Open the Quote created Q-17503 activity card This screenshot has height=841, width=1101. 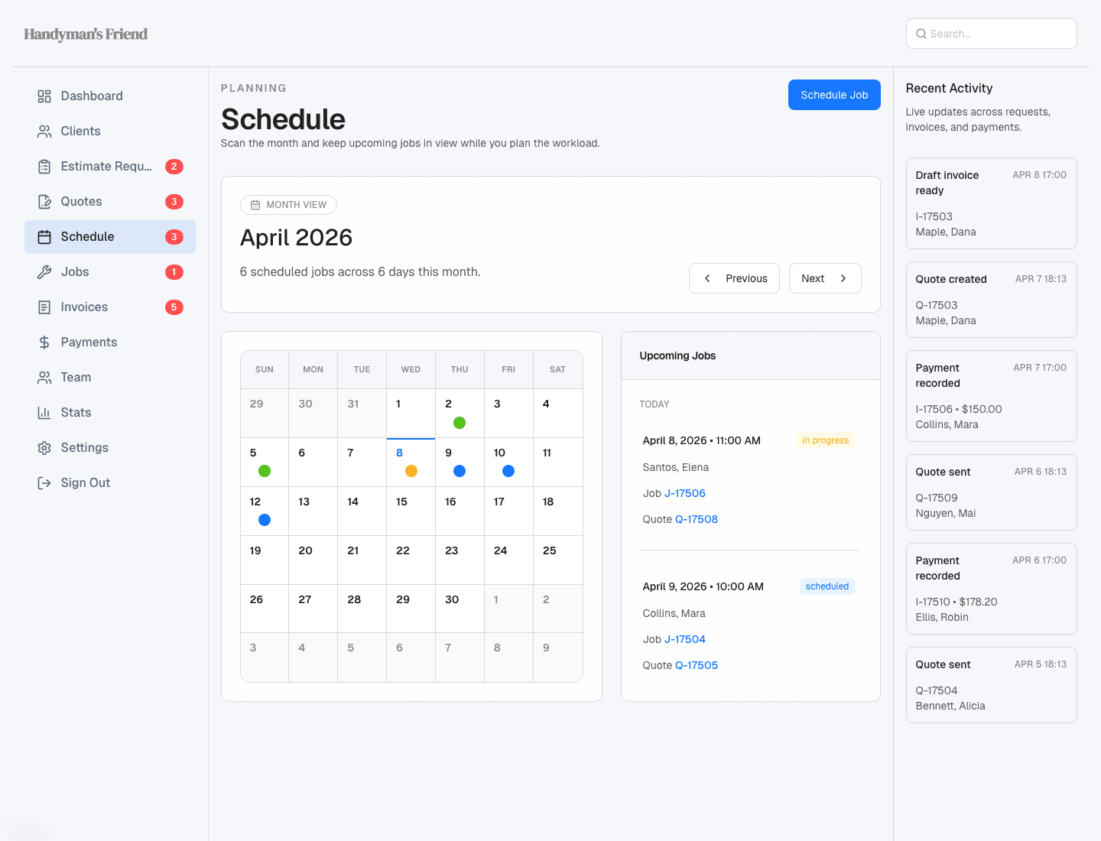pyautogui.click(x=992, y=300)
